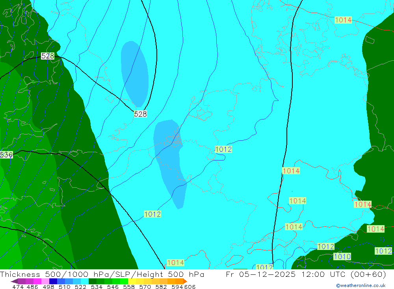Screen dimensions: 394x289
Task: Click the orange arrow end of the legend
Action: [x=185, y=281]
